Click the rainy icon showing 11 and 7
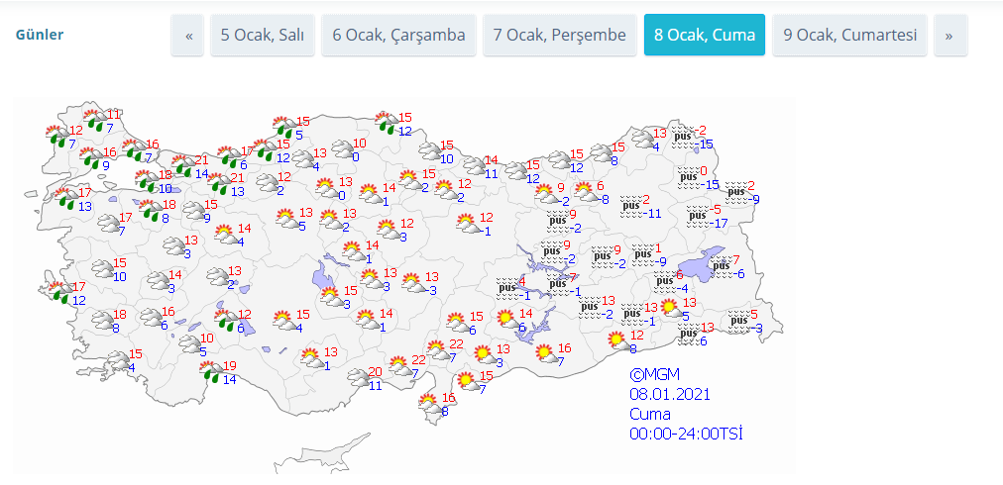This screenshot has width=1003, height=485. coord(96,120)
